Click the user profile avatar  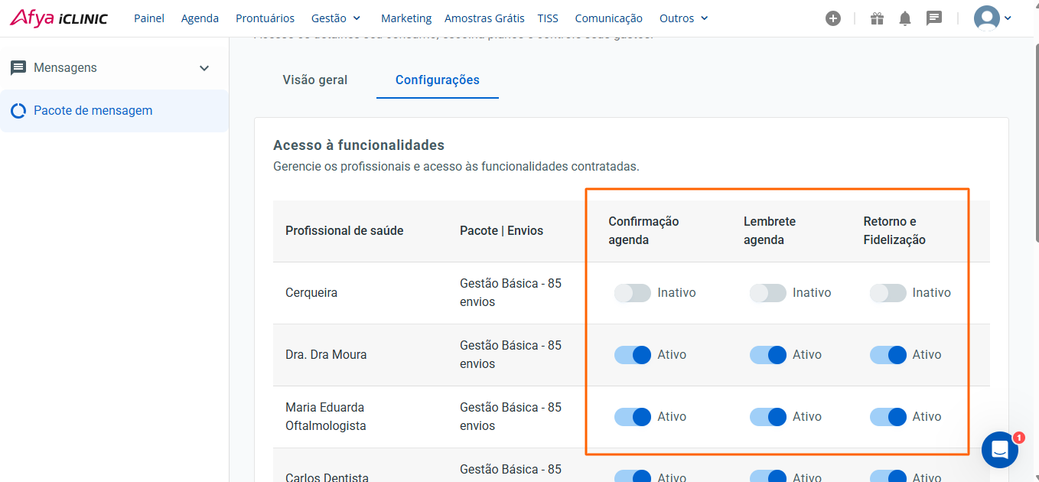click(987, 18)
